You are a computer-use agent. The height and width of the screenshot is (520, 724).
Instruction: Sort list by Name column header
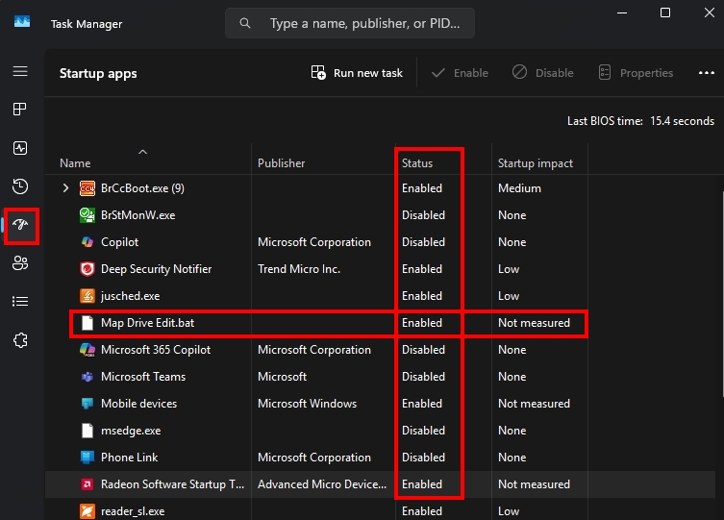pos(75,163)
